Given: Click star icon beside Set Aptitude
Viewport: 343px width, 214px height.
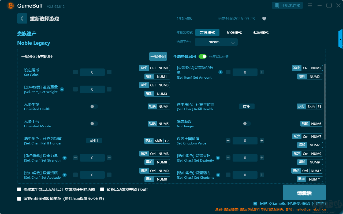Looking at the screenshot, I should coord(65,175).
